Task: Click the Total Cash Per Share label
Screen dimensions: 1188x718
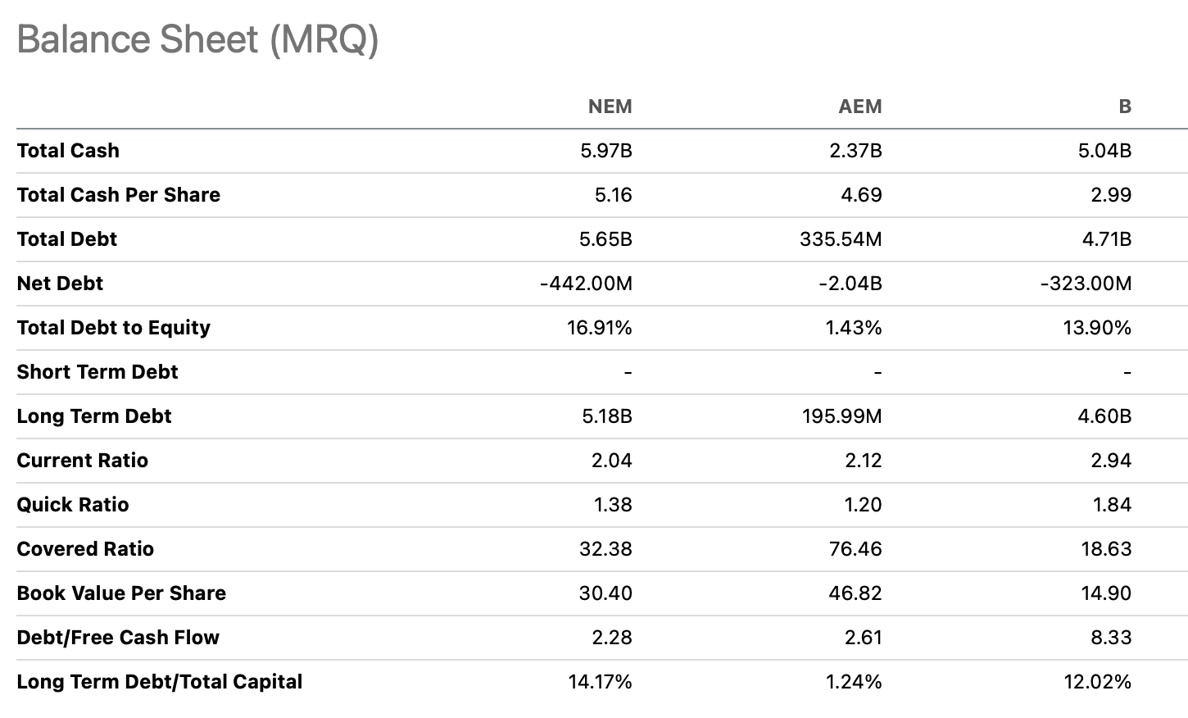Action: pos(119,195)
